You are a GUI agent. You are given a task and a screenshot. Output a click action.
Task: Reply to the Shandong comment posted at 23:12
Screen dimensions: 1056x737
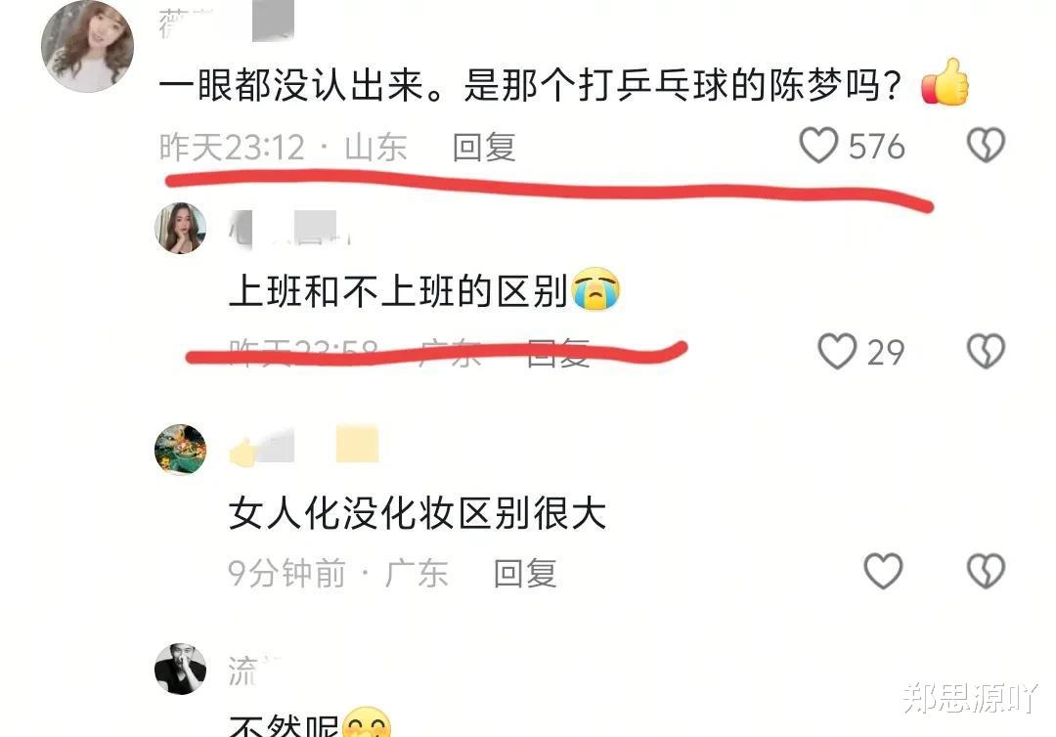coord(484,148)
